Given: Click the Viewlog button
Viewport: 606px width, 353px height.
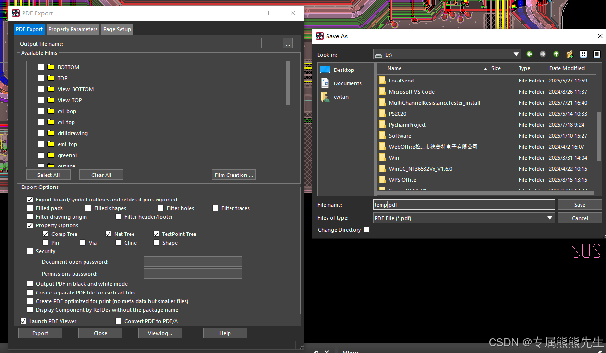Looking at the screenshot, I should [x=160, y=333].
